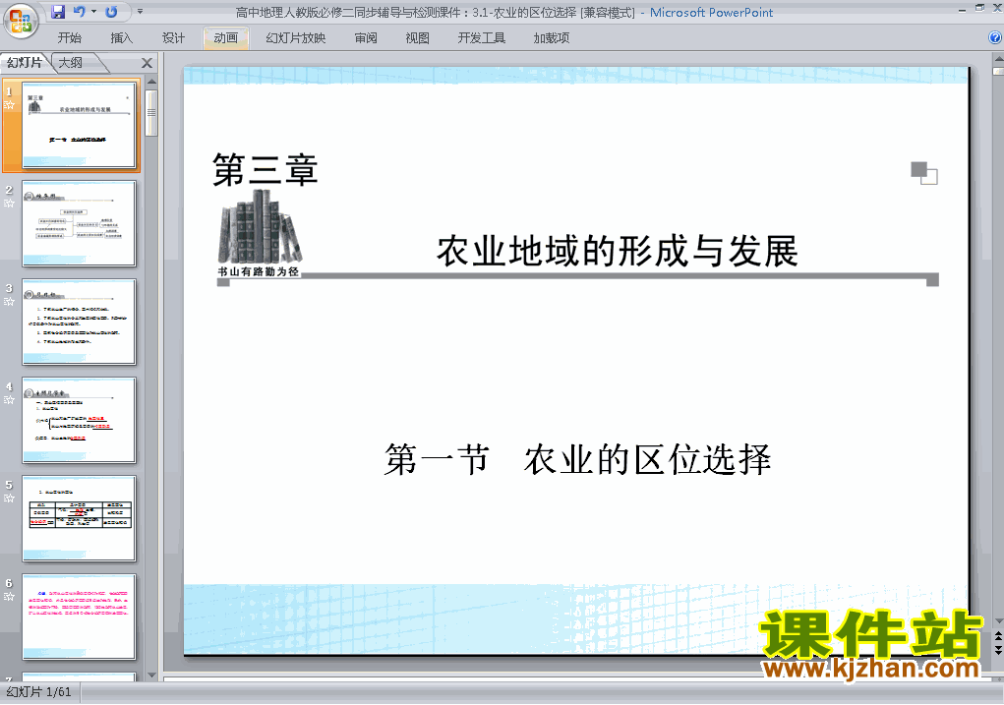Screen dimensions: 1004x705
Task: Click the 幻灯片 1/61 status bar indicator
Action: (x=39, y=692)
